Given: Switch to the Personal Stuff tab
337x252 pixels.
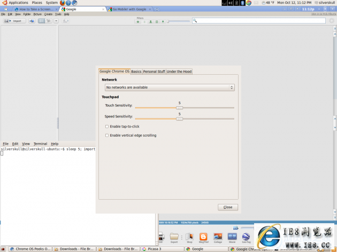Looking at the screenshot, I should [x=154, y=72].
